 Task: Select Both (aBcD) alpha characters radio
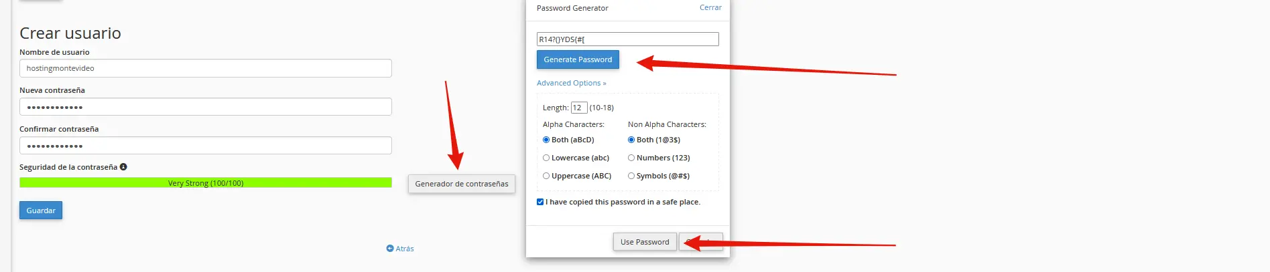[x=546, y=140]
